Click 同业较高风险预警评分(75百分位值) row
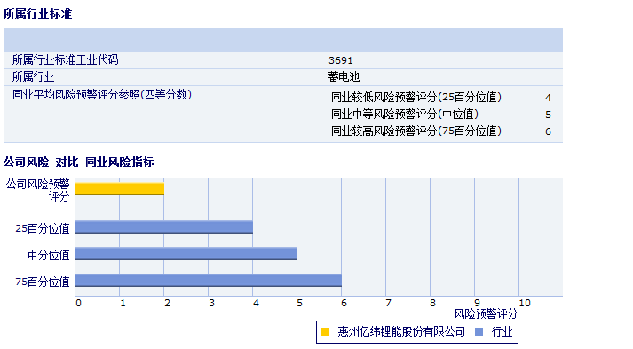633x349 pixels. (441, 131)
